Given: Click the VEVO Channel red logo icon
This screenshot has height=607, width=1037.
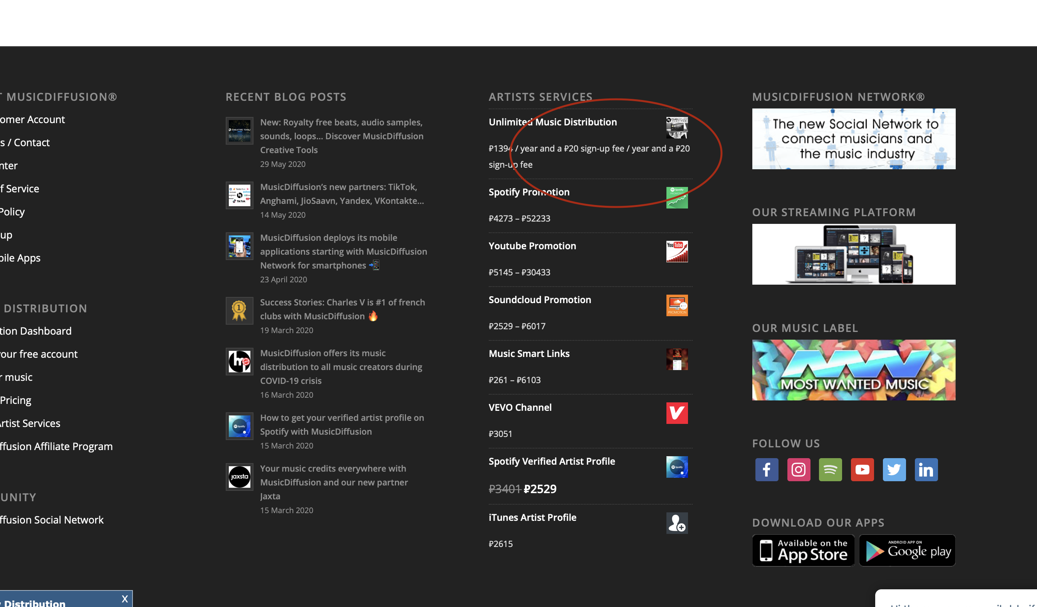Looking at the screenshot, I should coord(676,413).
